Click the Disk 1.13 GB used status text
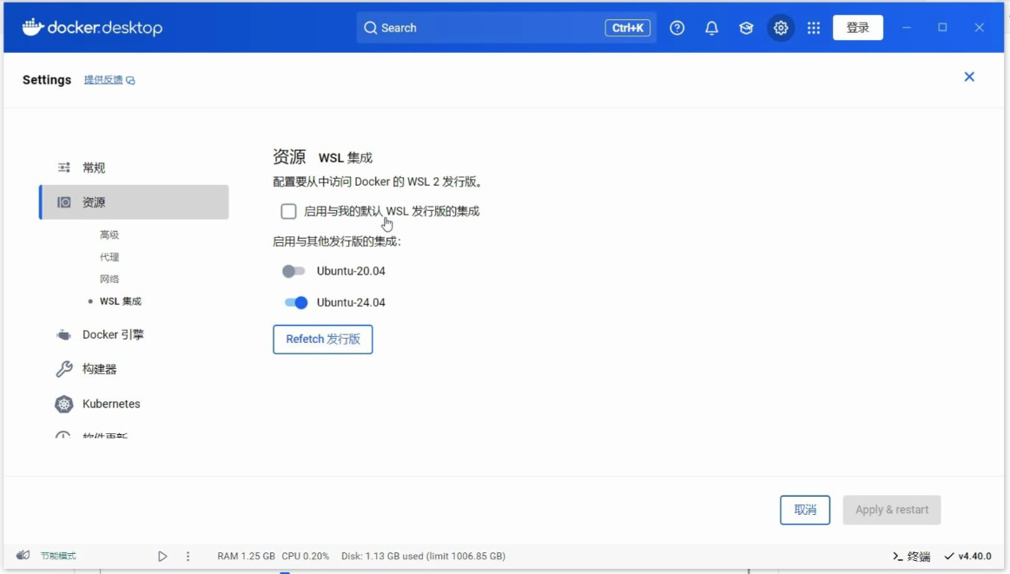 point(423,556)
